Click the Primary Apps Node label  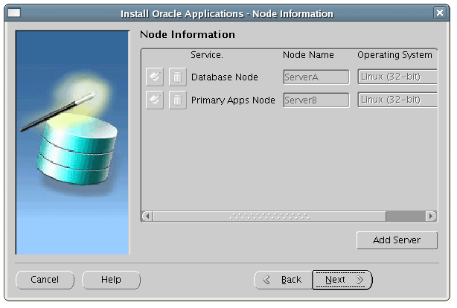(x=233, y=100)
